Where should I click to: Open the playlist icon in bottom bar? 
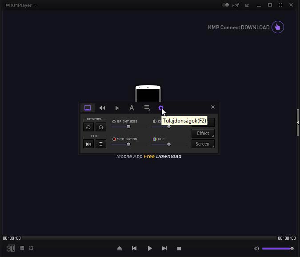coord(22,248)
